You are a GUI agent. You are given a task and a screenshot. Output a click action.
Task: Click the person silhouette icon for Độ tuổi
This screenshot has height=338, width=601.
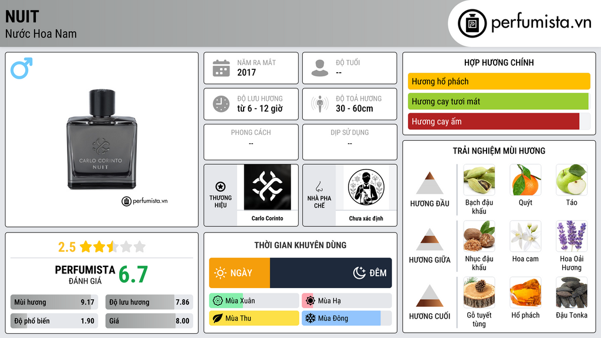pos(320,68)
